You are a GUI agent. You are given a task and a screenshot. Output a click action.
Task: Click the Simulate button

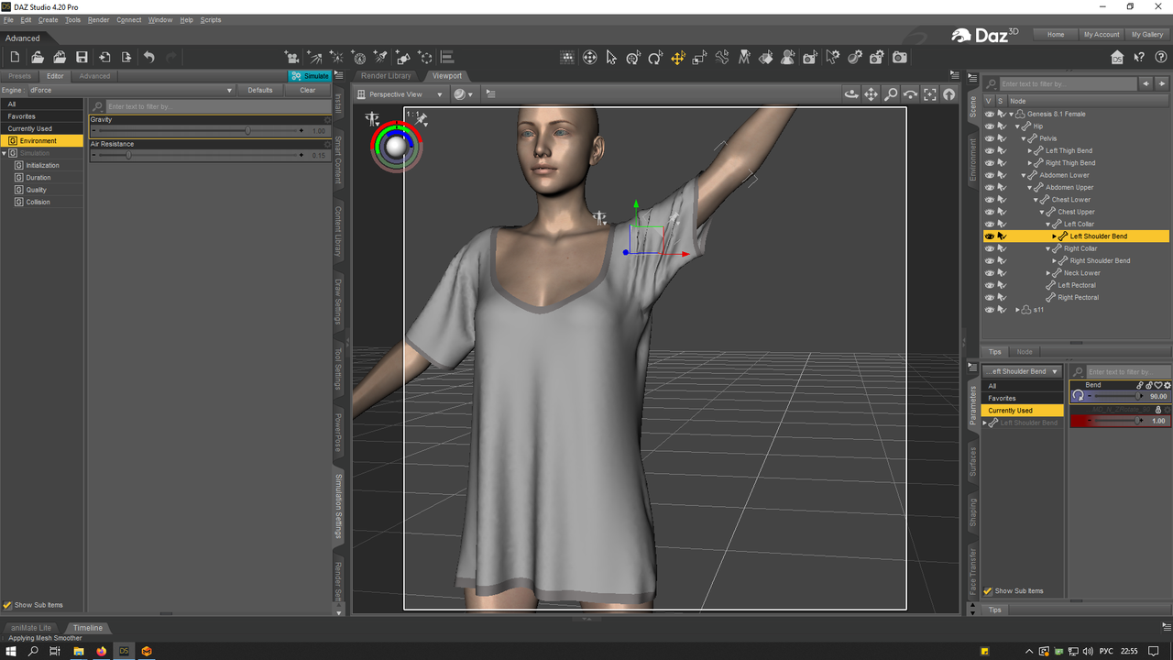point(310,76)
